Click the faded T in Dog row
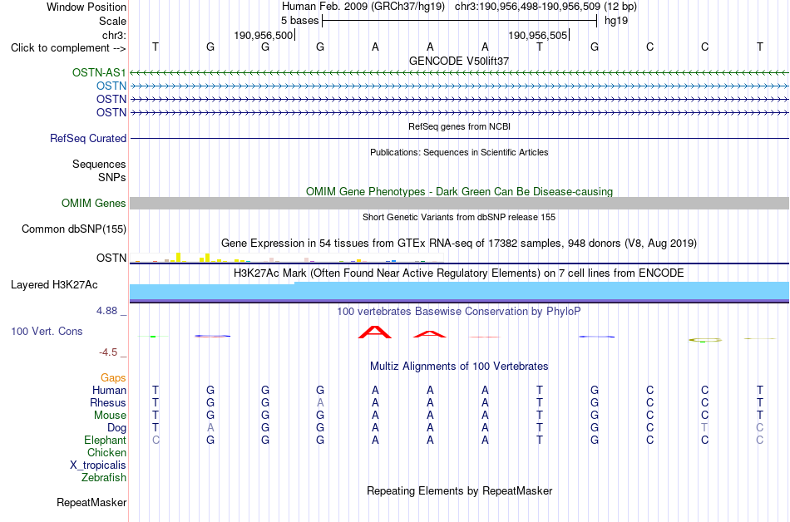Screen dimensions: 790x522 pos(704,428)
